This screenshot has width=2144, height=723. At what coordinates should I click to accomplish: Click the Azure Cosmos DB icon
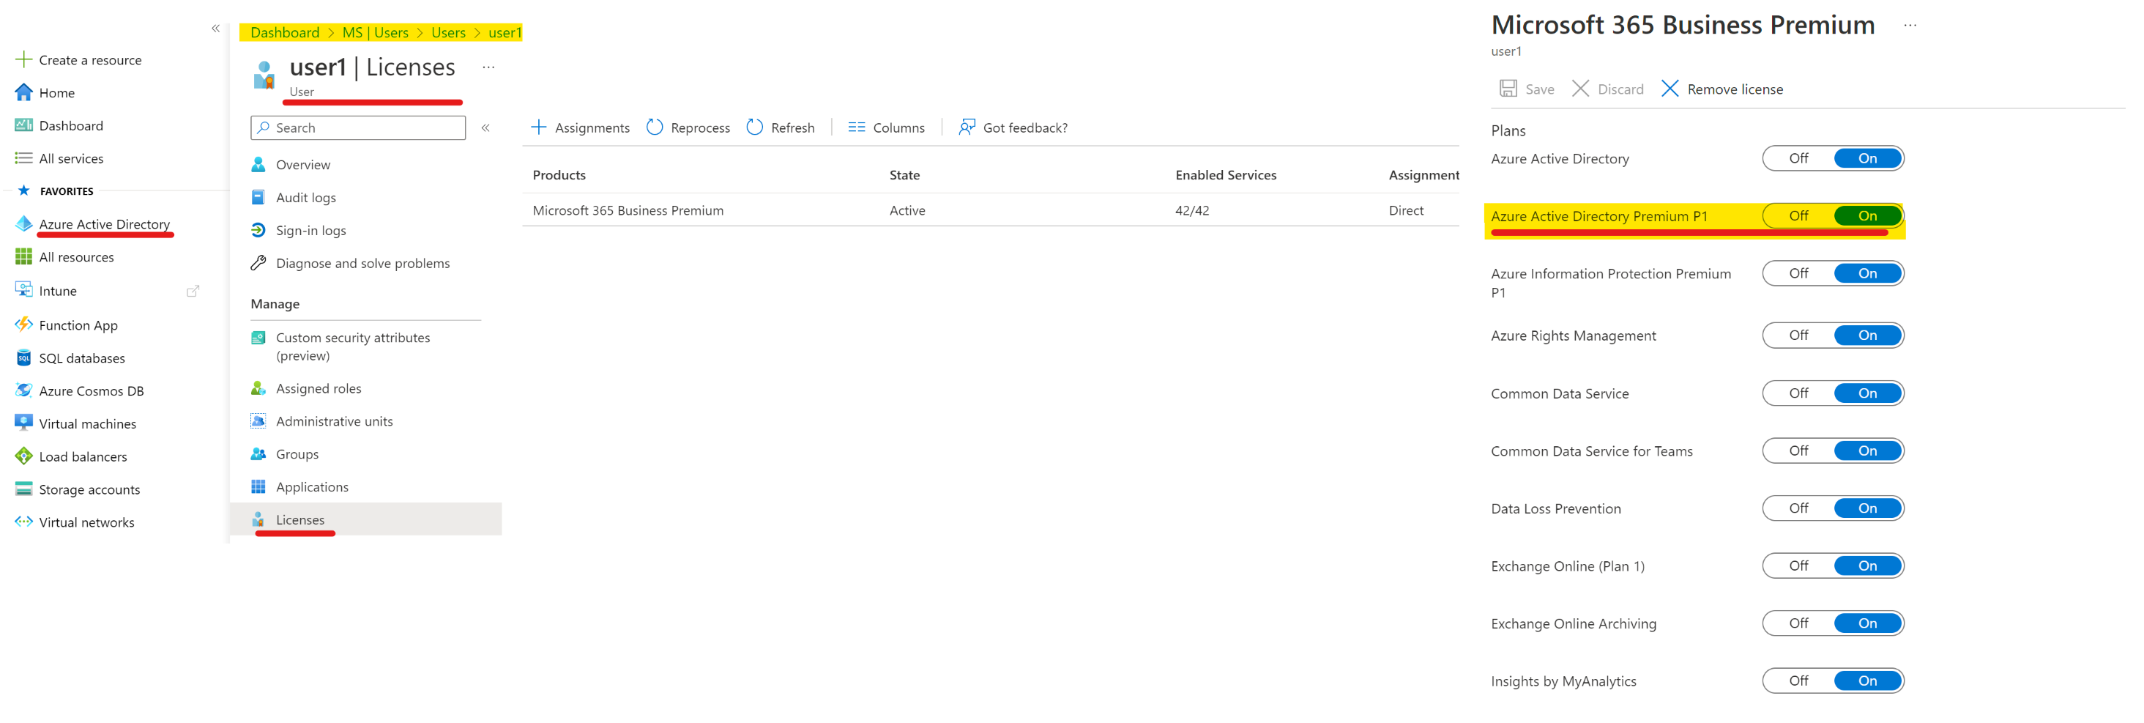(x=23, y=390)
